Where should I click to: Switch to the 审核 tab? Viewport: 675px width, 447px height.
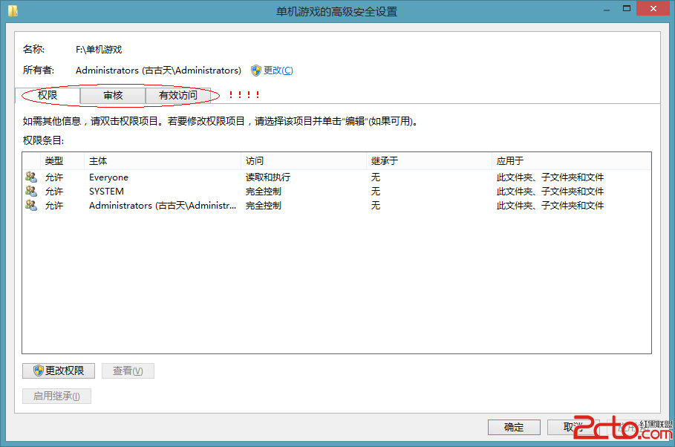pos(112,95)
